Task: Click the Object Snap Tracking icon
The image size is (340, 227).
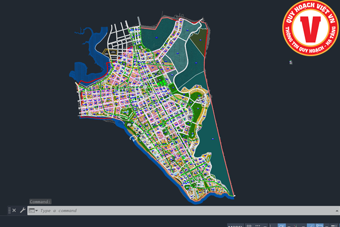Action: point(311,226)
